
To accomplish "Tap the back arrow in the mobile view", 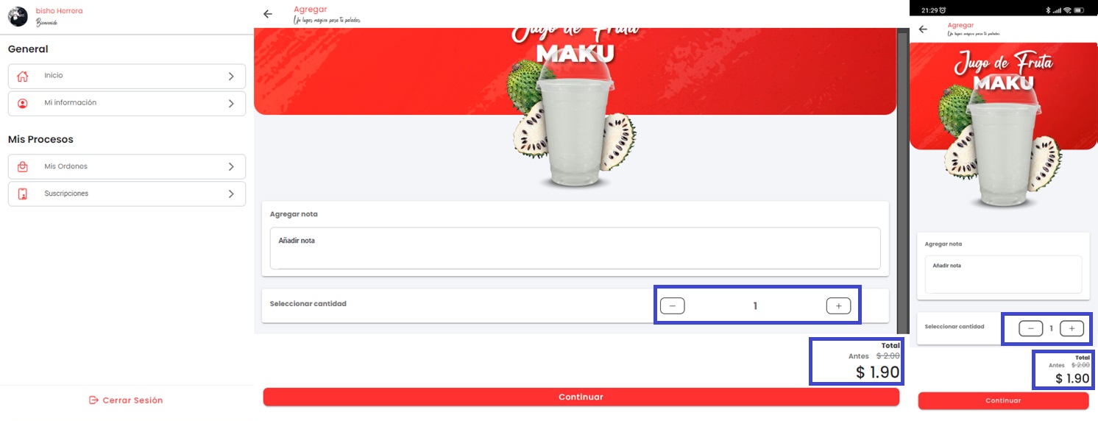I will [x=923, y=29].
